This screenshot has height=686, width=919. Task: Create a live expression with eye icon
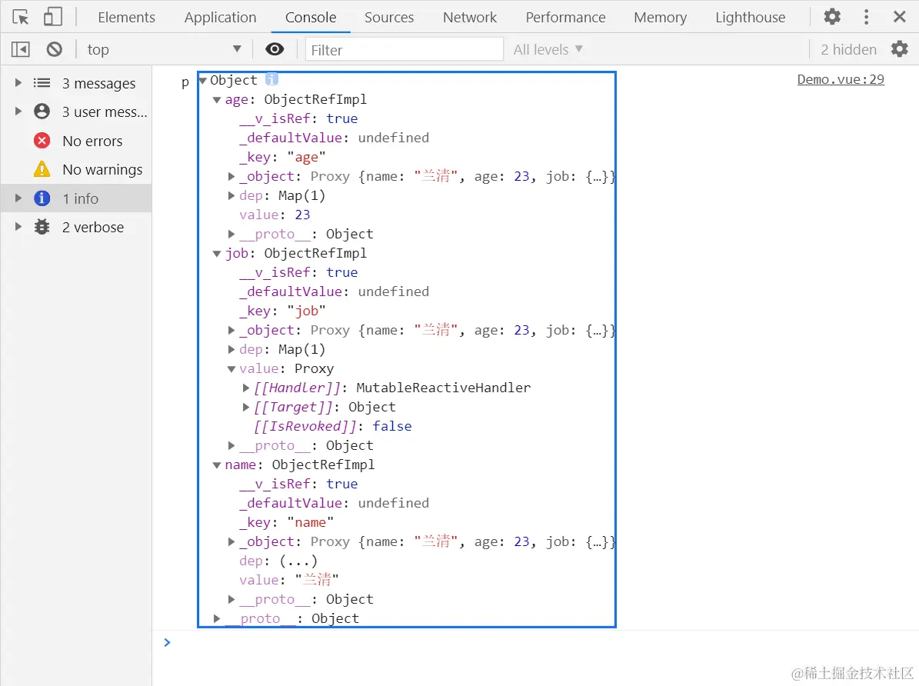(275, 49)
